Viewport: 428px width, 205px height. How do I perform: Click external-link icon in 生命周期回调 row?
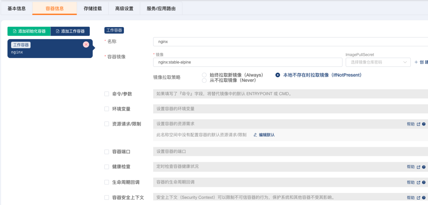click(419, 183)
